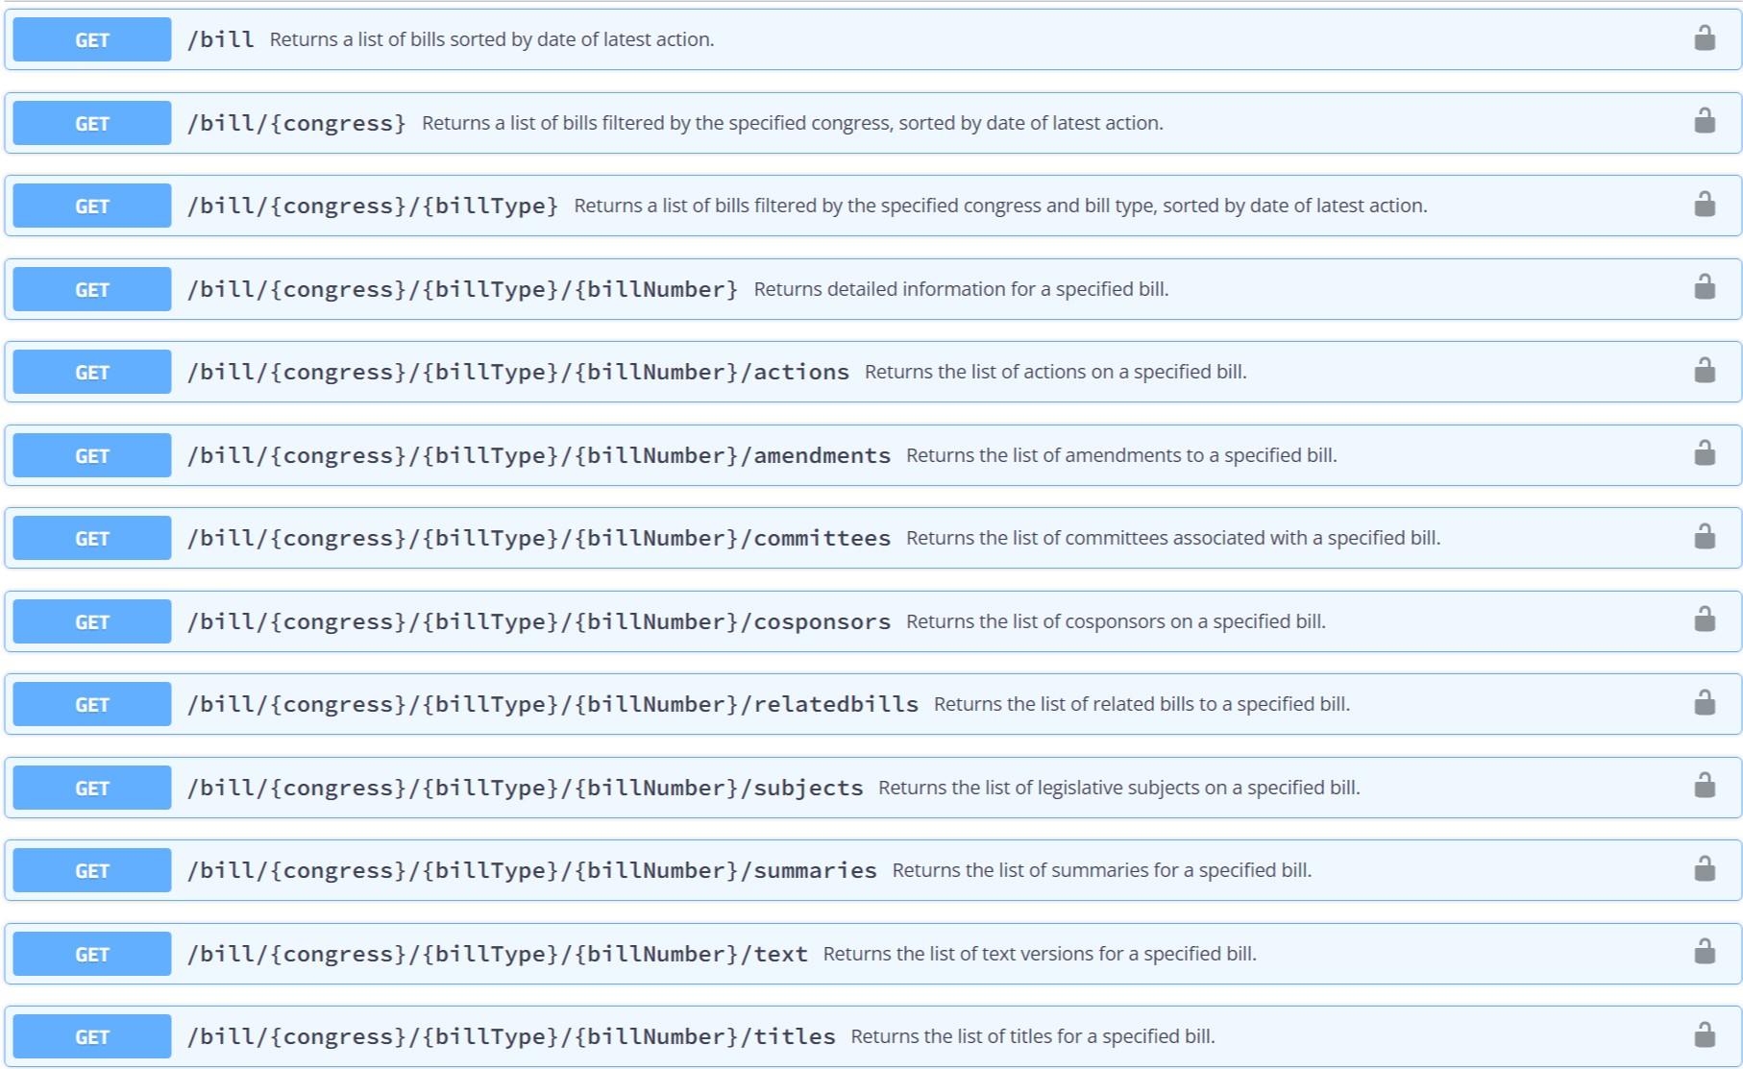The image size is (1743, 1069).
Task: Click the lock icon on the cosponsors row
Action: (x=1704, y=620)
